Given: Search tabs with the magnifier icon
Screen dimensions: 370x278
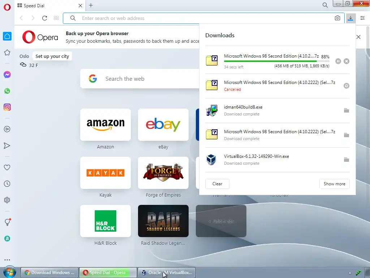Looking at the screenshot, I should (x=325, y=5).
